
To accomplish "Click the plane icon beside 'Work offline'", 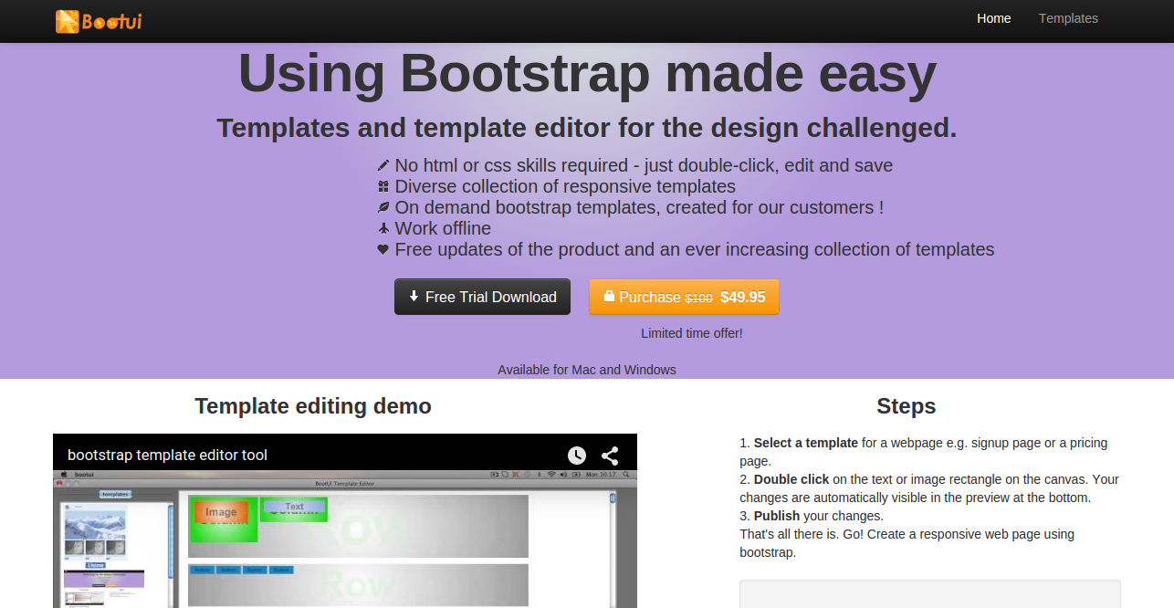I will point(383,229).
